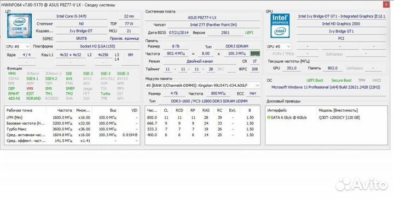The width and height of the screenshot is (394, 198).
Task: Click the Интерфейс column header in drives list
Action: pos(277,110)
